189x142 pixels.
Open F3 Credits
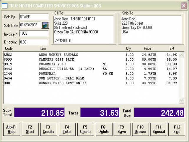coord(48,129)
